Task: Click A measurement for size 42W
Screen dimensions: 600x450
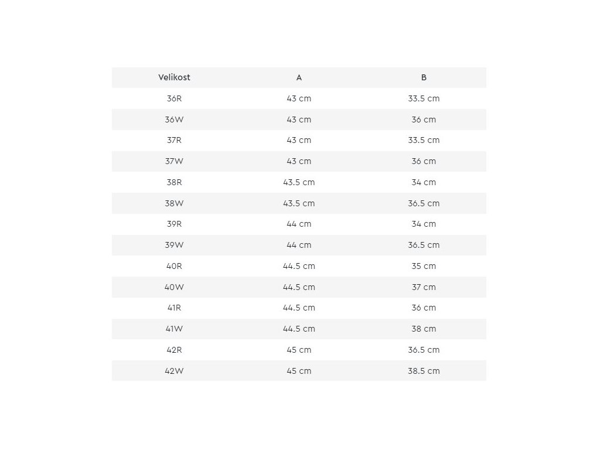Action: click(x=299, y=371)
